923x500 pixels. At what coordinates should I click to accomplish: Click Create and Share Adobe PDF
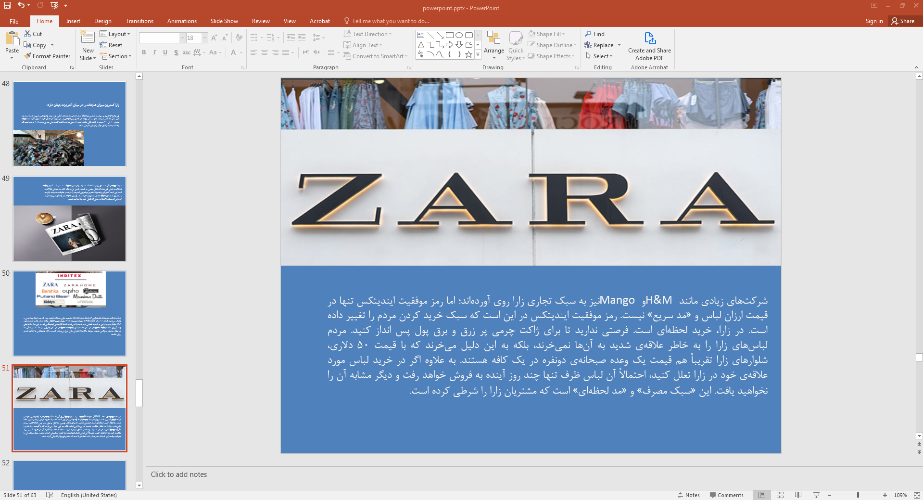pyautogui.click(x=649, y=46)
